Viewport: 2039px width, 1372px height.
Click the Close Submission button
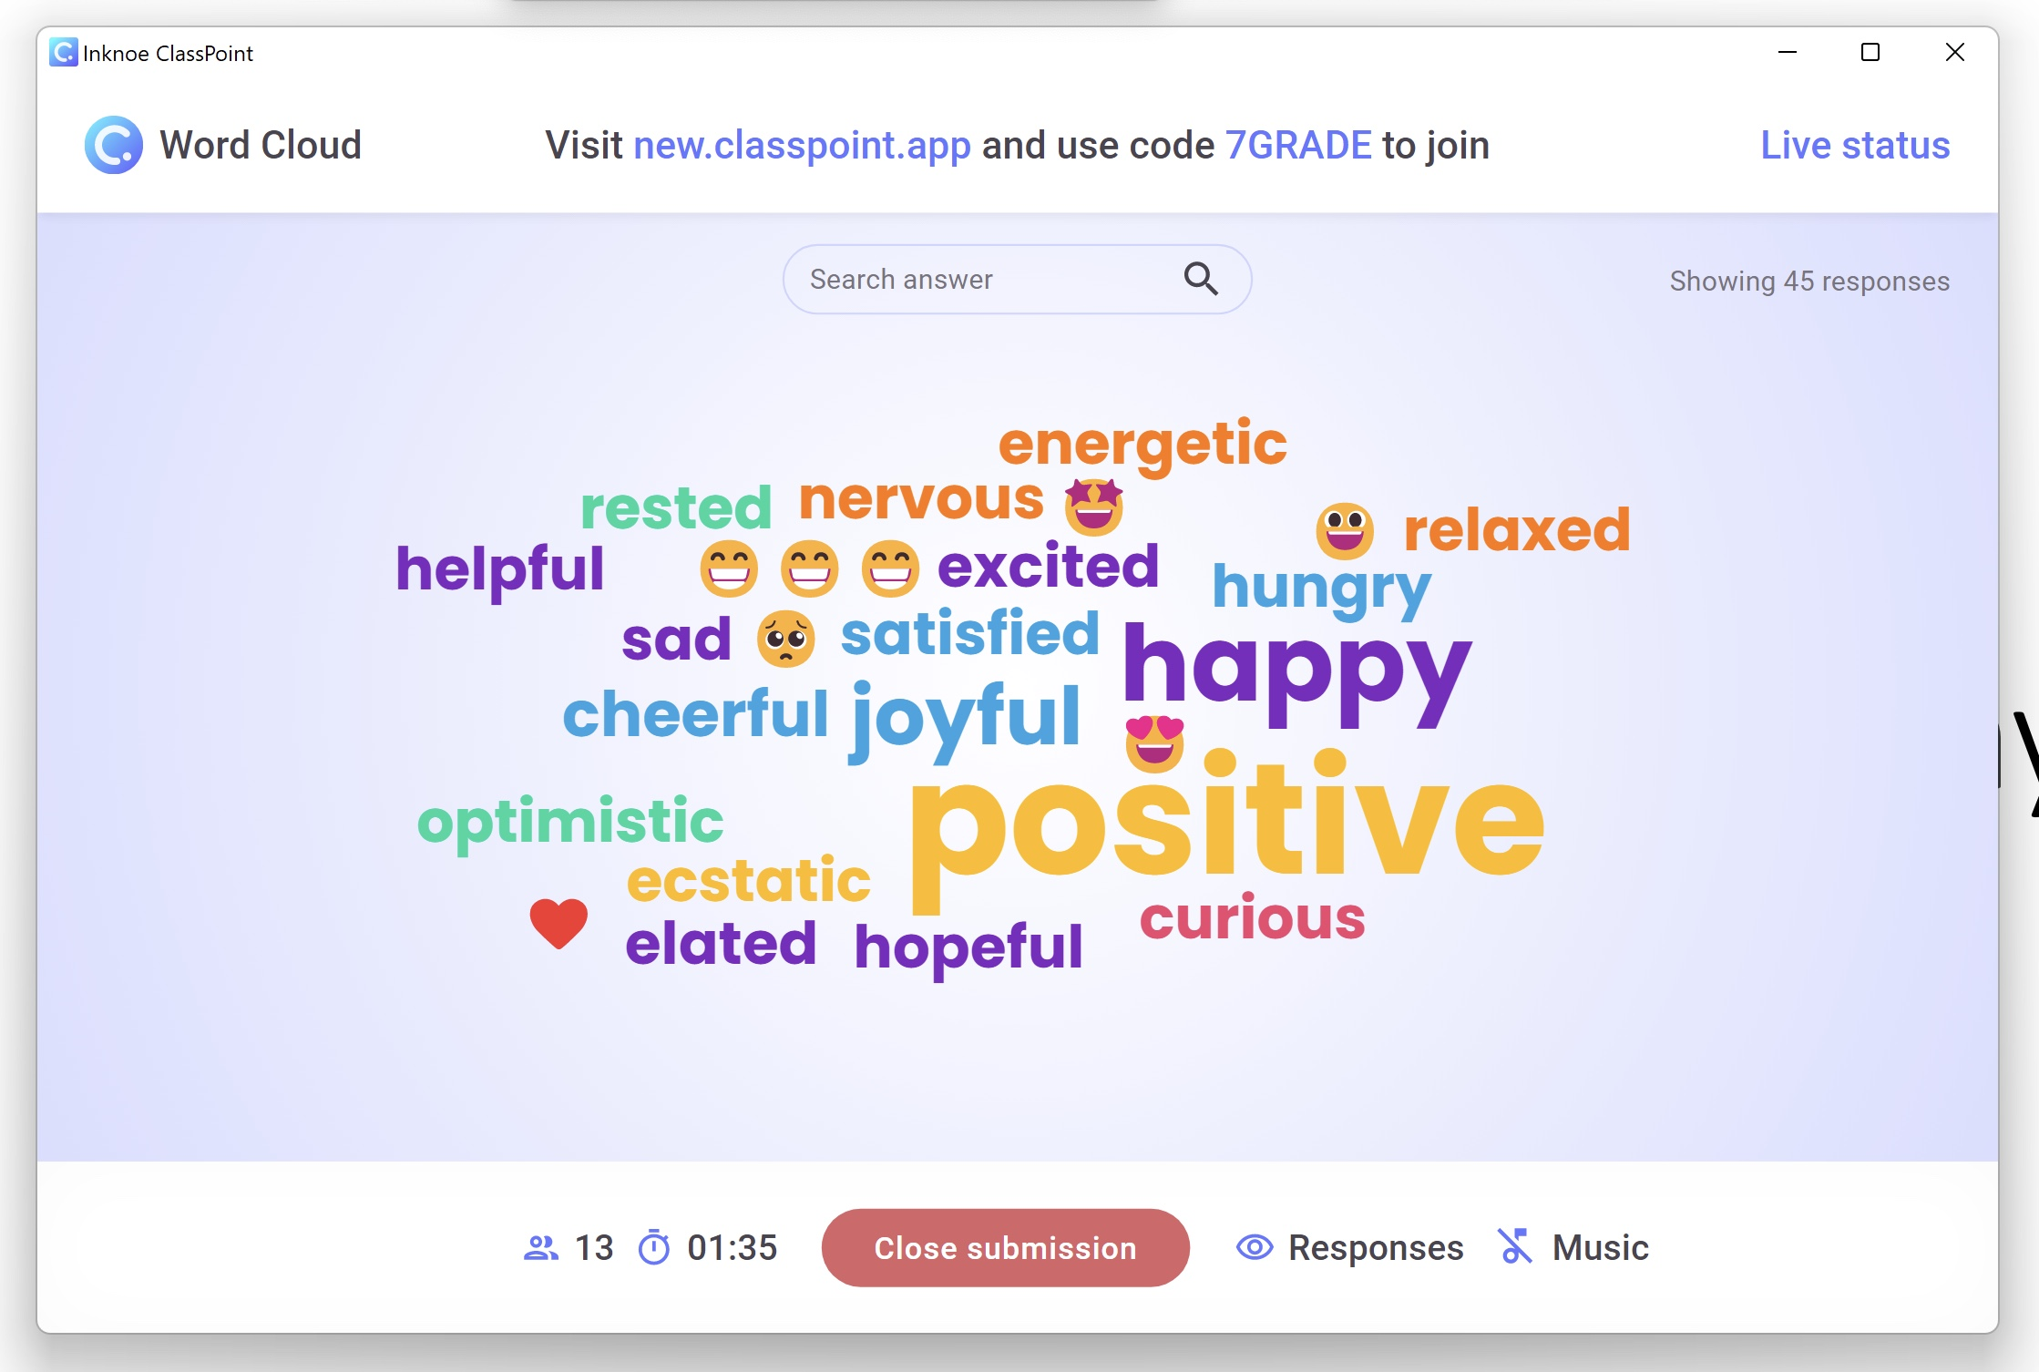click(x=1004, y=1246)
